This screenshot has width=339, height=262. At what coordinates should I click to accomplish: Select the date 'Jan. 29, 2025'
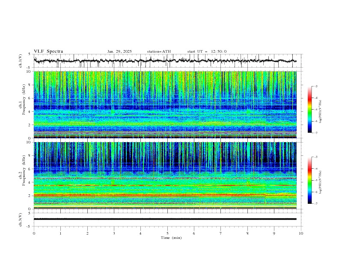119,51
